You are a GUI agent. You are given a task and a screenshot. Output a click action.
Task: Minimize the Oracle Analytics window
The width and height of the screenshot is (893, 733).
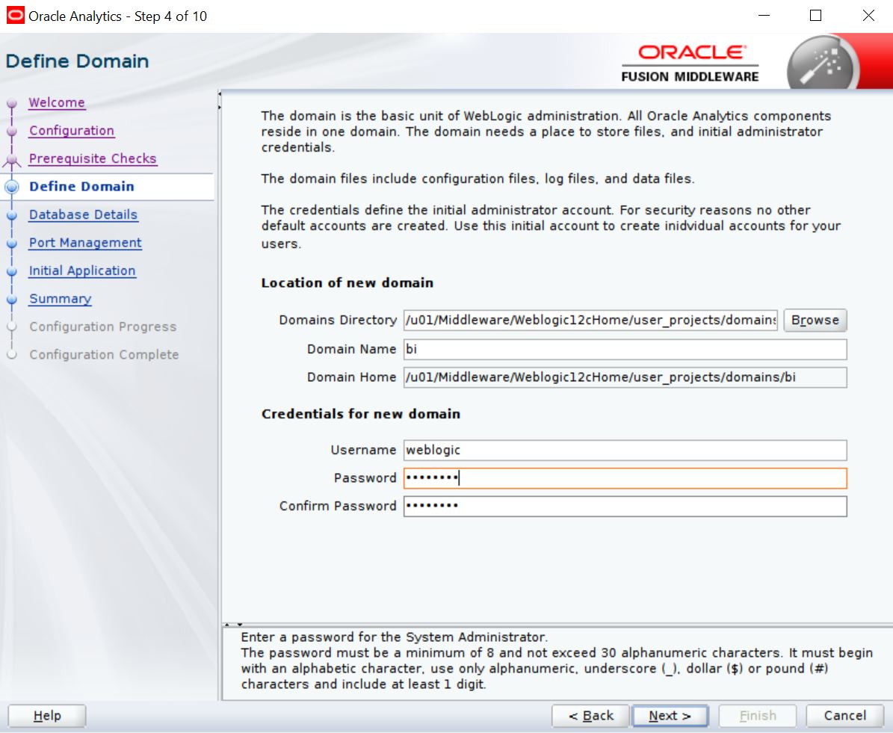(x=764, y=16)
